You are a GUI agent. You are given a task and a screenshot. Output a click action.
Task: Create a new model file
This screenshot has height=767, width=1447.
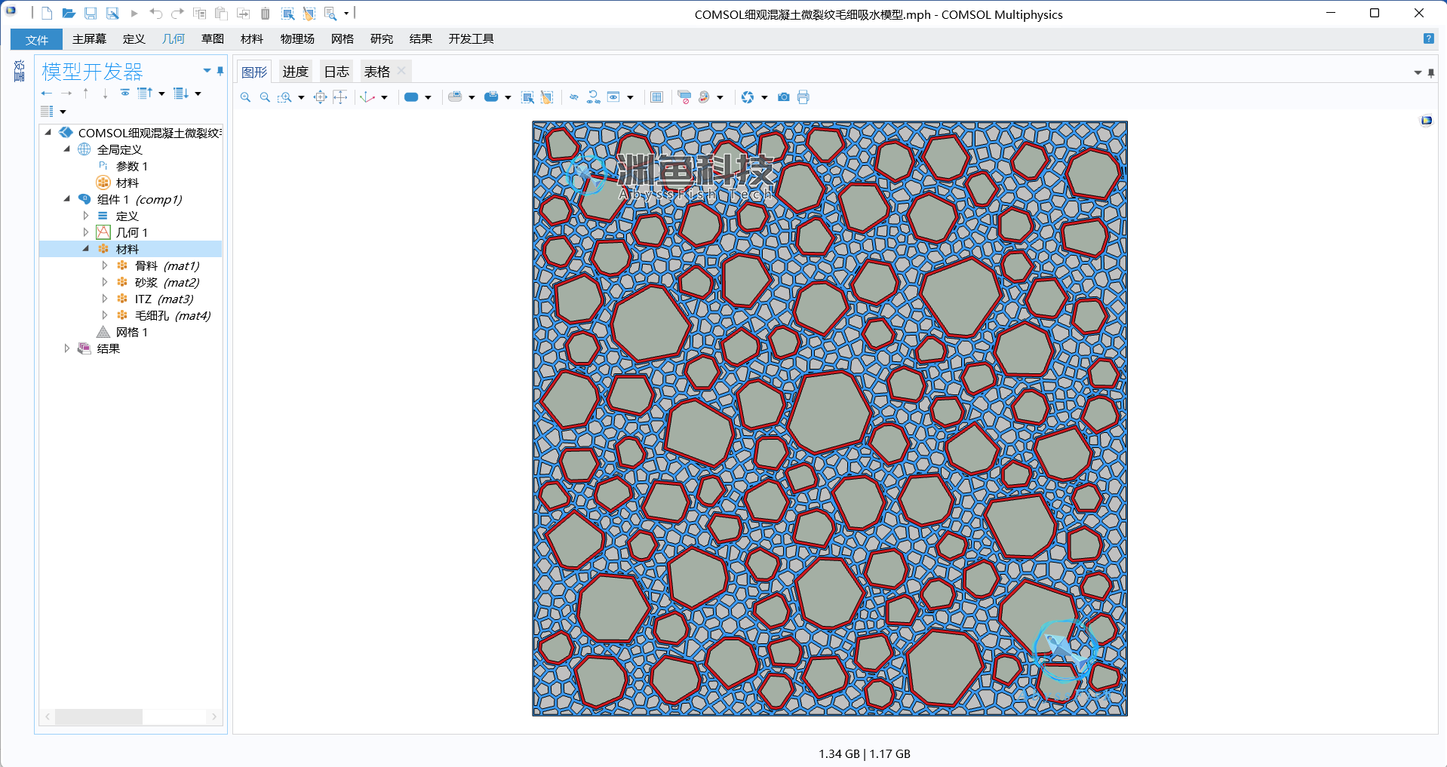coord(47,13)
